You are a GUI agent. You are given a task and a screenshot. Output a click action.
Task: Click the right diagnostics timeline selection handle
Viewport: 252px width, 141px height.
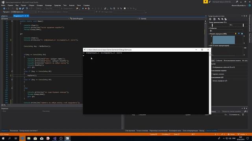pos(243,25)
